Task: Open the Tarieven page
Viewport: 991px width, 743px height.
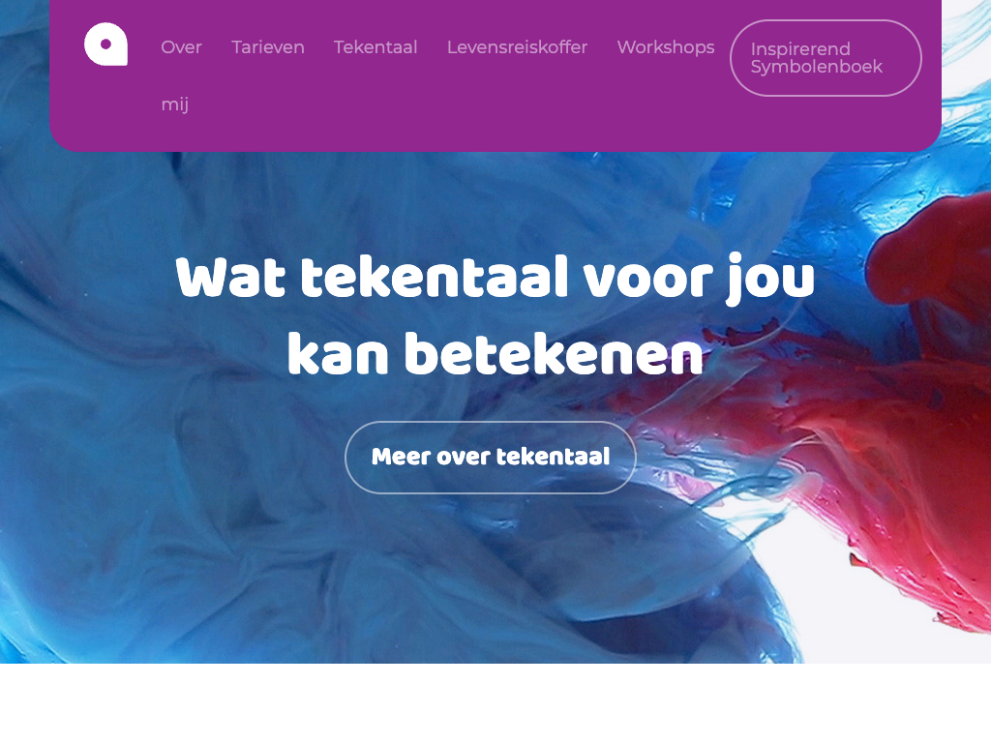Action: tap(268, 47)
